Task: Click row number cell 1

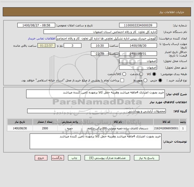Action: pyautogui.click(x=183, y=128)
